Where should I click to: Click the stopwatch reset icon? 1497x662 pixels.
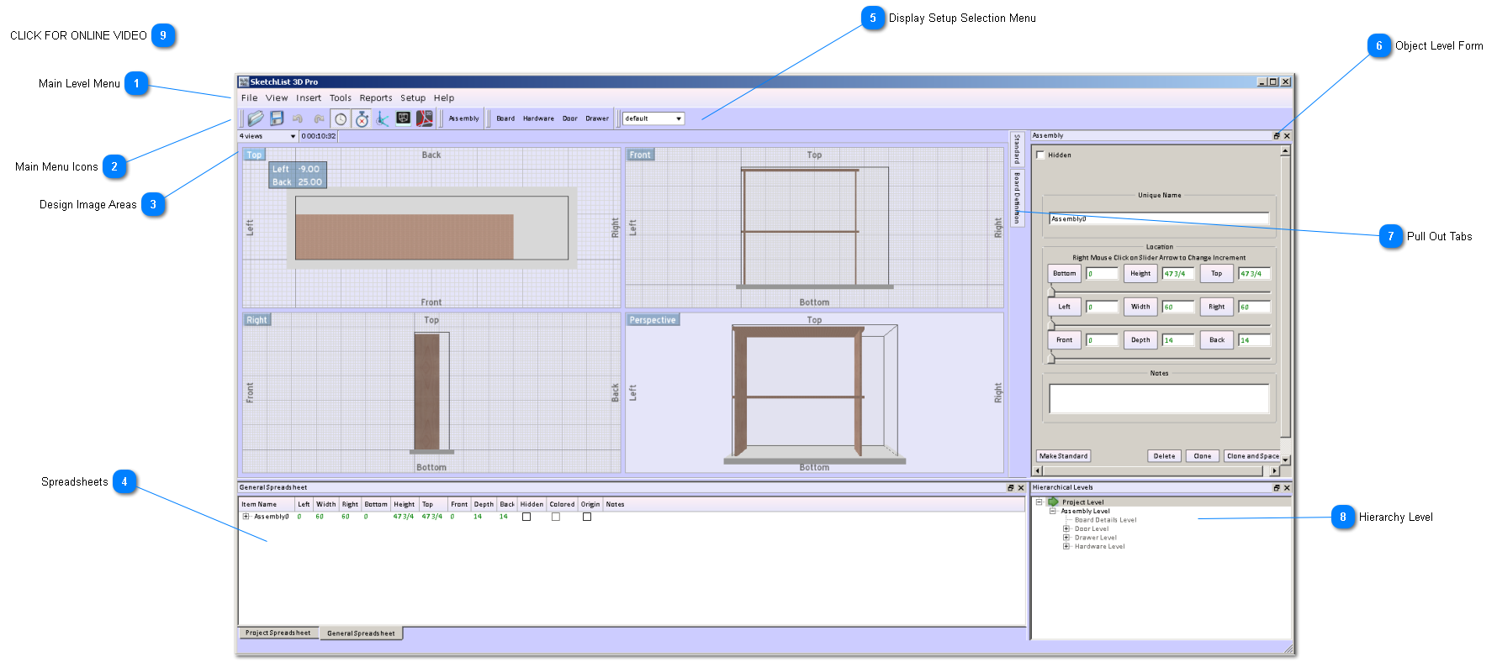coord(362,118)
